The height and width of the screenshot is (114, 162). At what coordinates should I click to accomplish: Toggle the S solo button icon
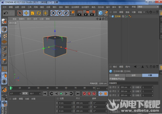pos(4,82)
